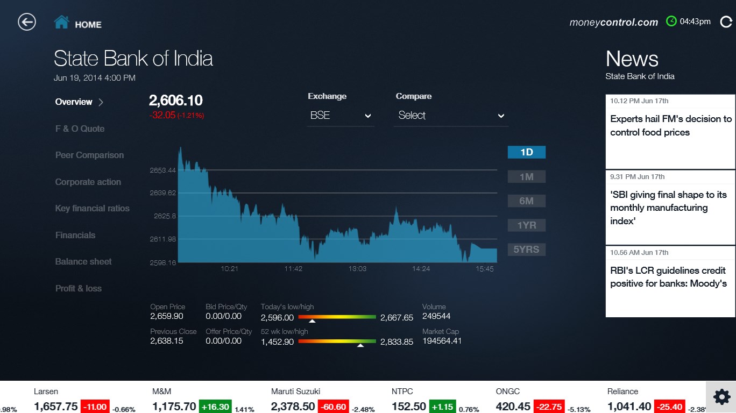Click the green clock icon

pos(671,22)
